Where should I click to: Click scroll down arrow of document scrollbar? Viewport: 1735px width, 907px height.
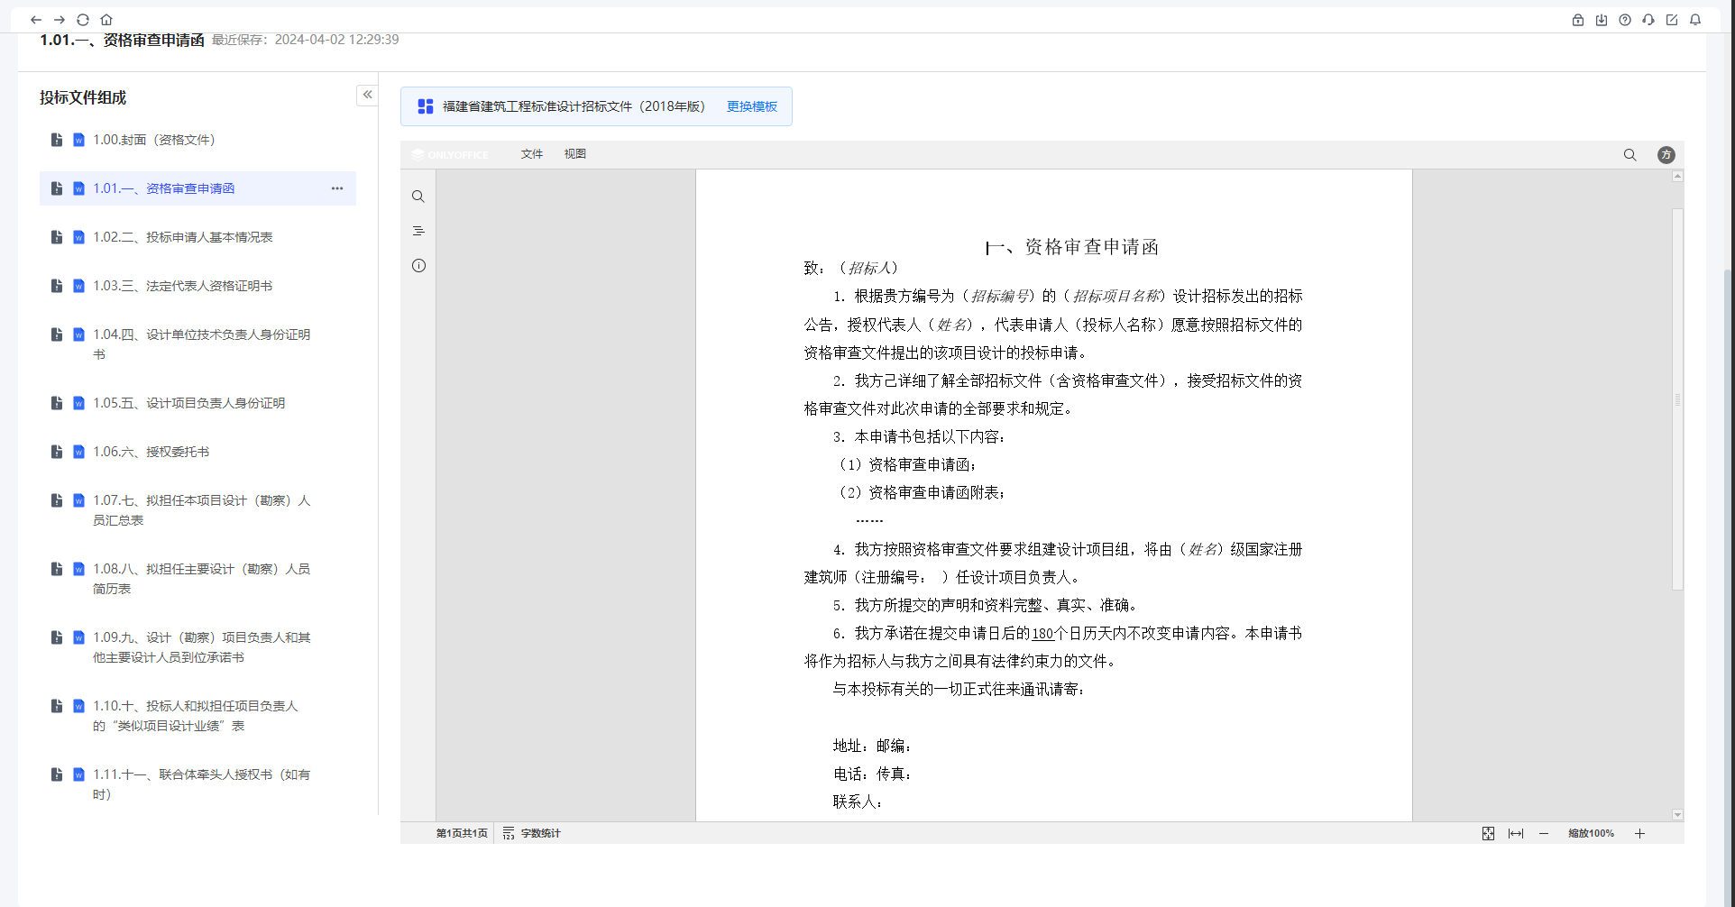(1677, 814)
